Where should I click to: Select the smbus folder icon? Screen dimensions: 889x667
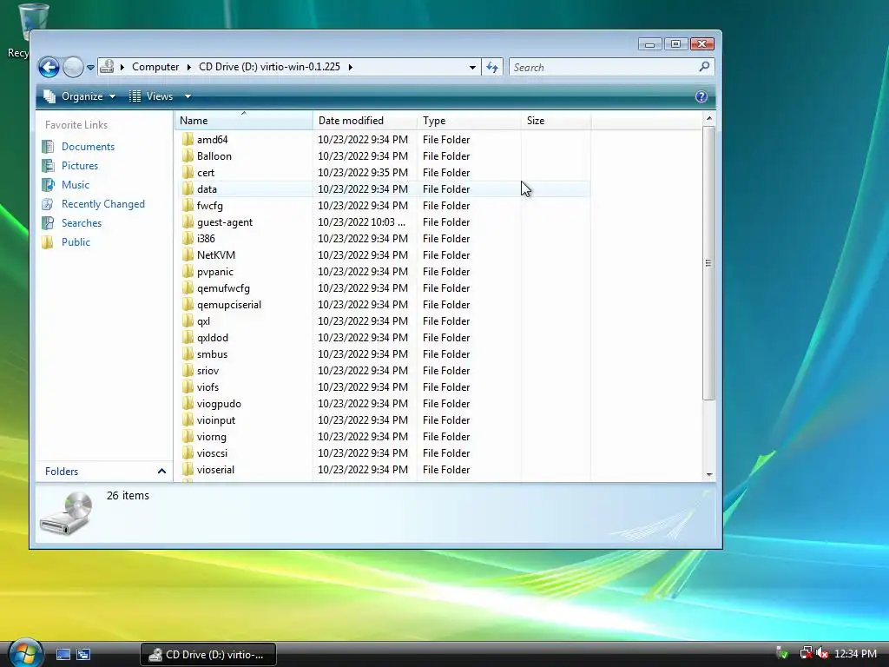[188, 354]
